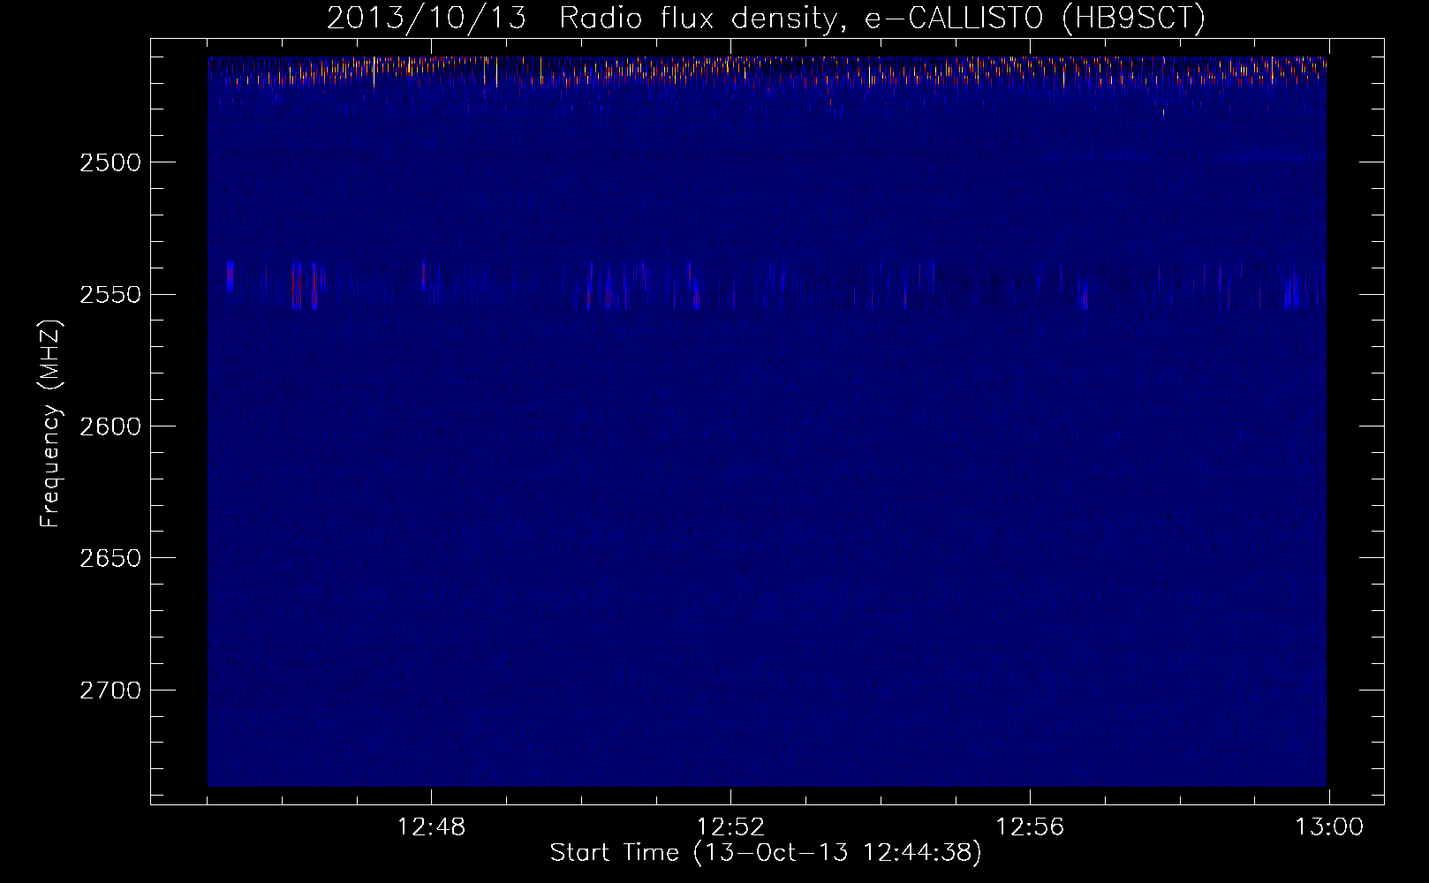1429x883 pixels.
Task: Click the 12:56 time axis label
Action: point(1030,827)
